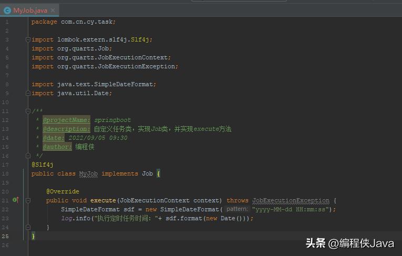This screenshot has width=402, height=256.
Task: Click the class name MyJob on line 18
Action: [88, 173]
